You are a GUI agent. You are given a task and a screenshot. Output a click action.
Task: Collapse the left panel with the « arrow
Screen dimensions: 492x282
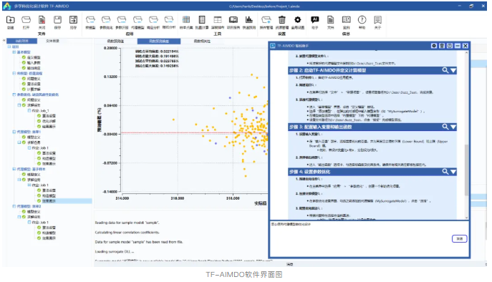point(4,41)
